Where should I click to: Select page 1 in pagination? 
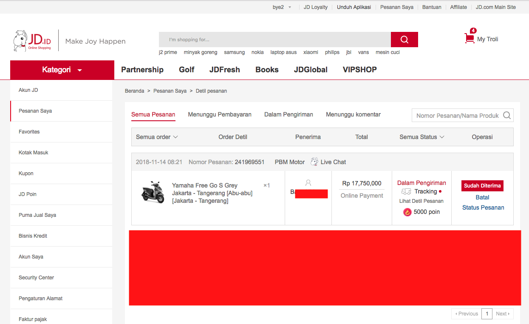point(487,314)
